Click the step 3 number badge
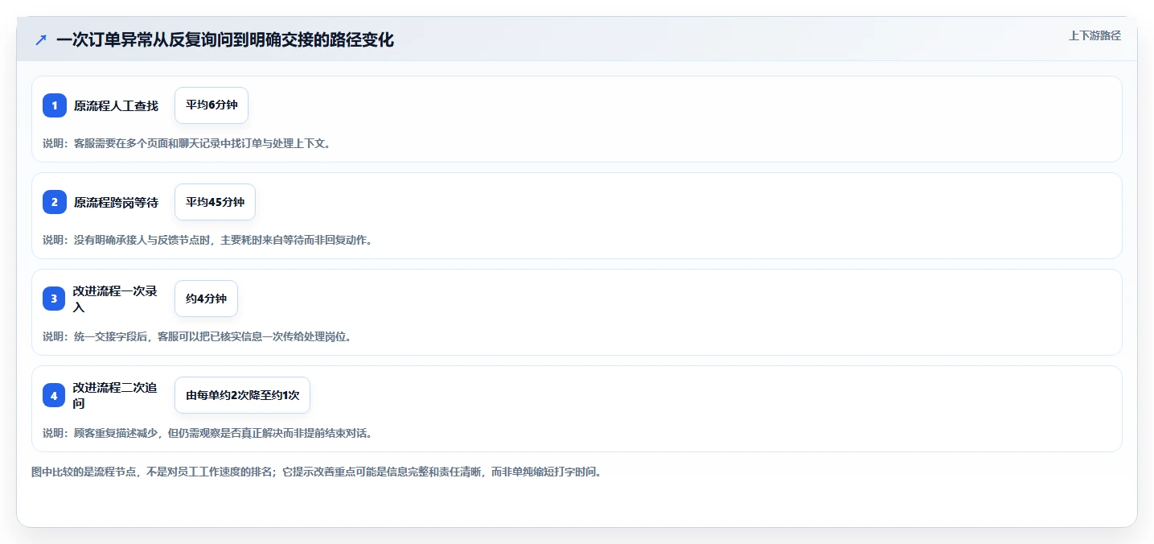The height and width of the screenshot is (544, 1154). (x=54, y=299)
